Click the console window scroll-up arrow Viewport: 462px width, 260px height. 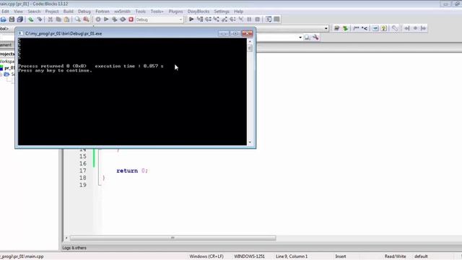click(250, 42)
